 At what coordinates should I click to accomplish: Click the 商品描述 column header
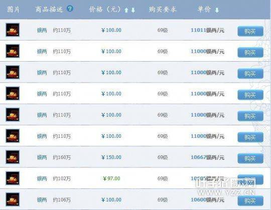[x=49, y=9]
